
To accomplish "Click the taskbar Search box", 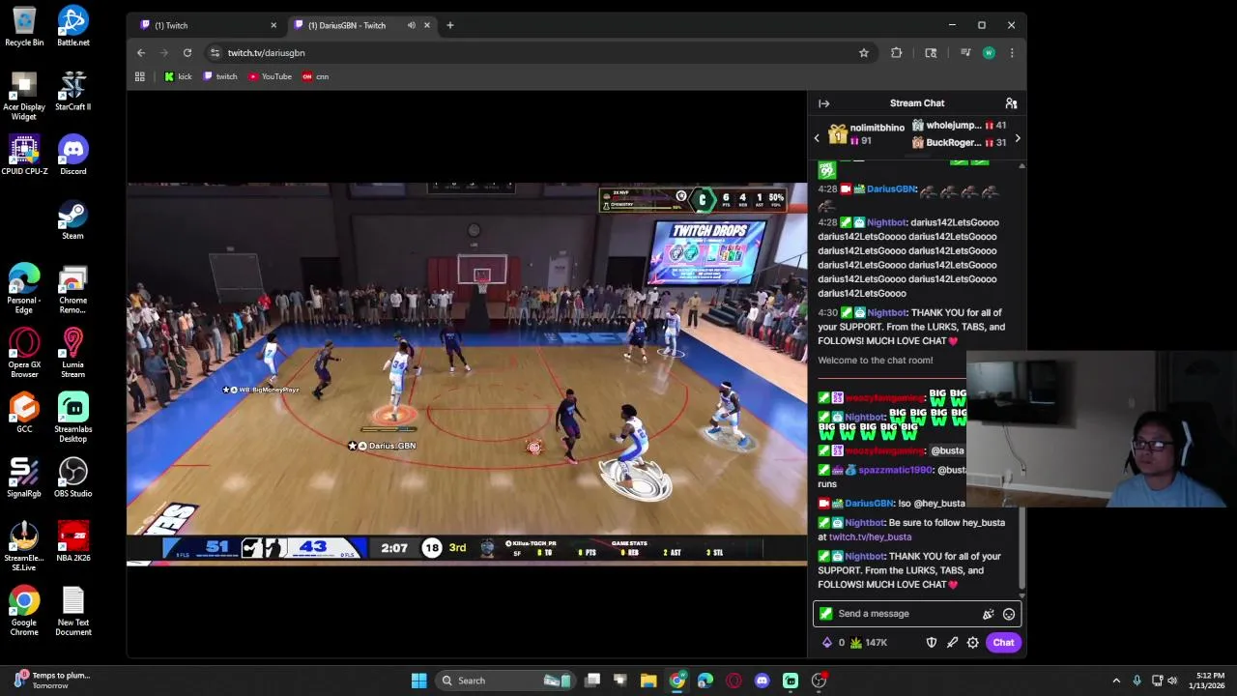I will [503, 681].
